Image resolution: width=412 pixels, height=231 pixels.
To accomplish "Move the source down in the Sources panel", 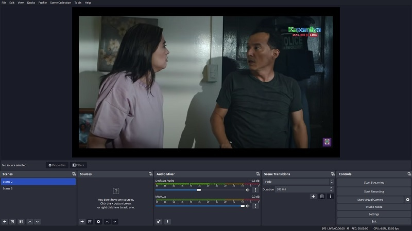I will click(115, 222).
